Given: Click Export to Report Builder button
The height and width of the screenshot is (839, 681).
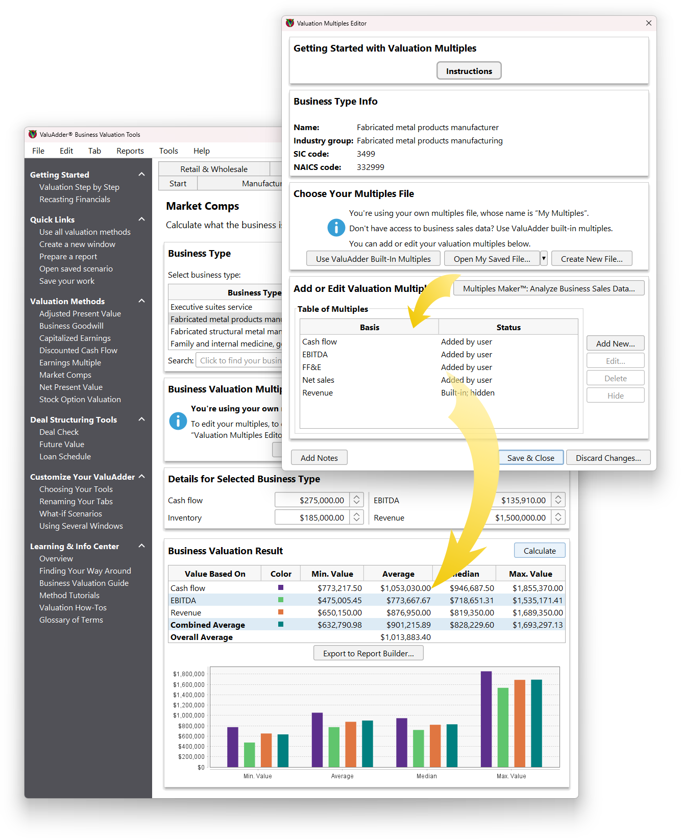Looking at the screenshot, I should pos(369,653).
